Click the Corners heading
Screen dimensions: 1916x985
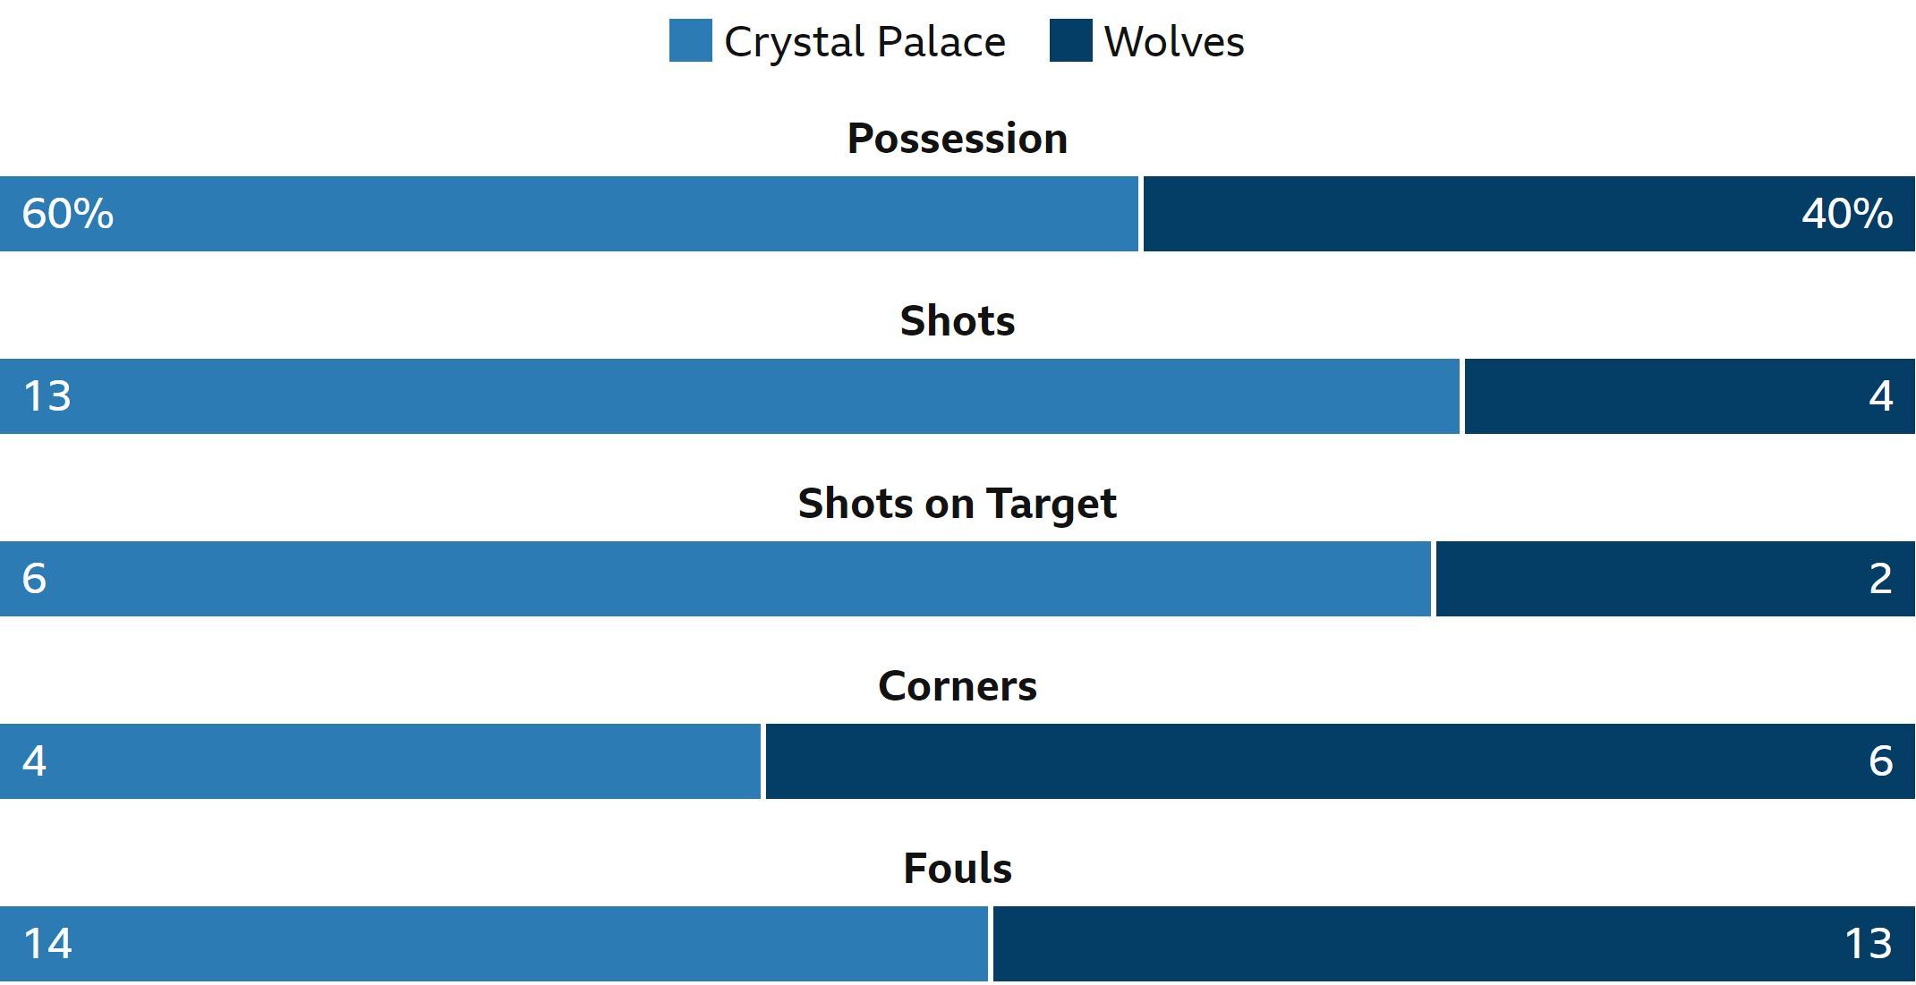(x=958, y=686)
